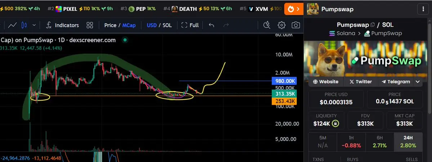The width and height of the screenshot is (432, 162).
Task: Open trending token #3 PEP
Action: coord(138,9)
